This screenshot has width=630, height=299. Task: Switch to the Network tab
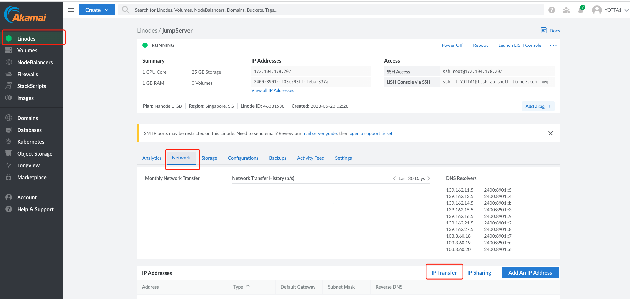click(x=181, y=158)
